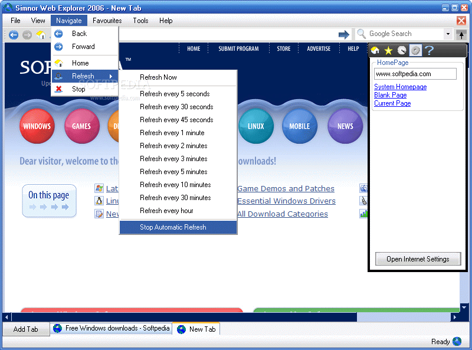
Task: Open the Settings gear sidebar icon
Action: pyautogui.click(x=415, y=50)
